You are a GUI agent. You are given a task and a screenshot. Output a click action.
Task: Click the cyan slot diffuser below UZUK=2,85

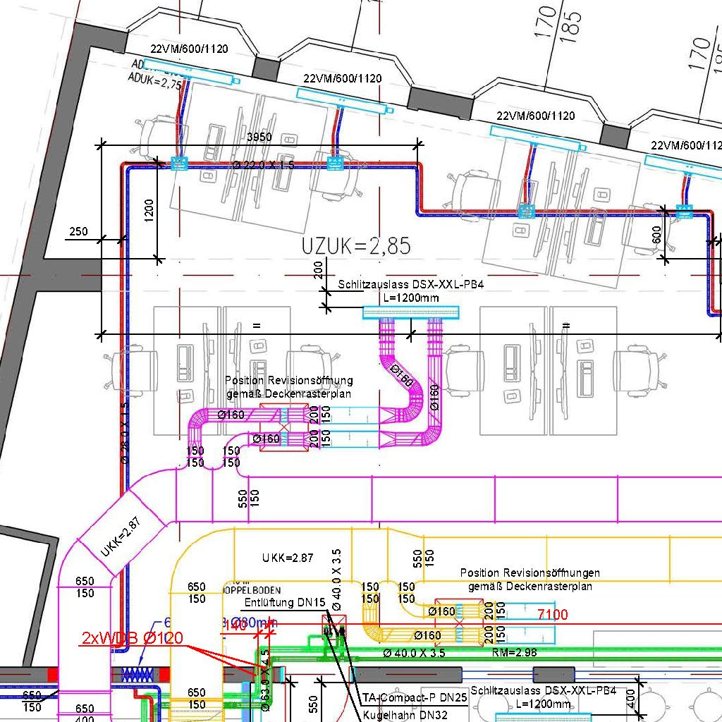click(x=410, y=312)
